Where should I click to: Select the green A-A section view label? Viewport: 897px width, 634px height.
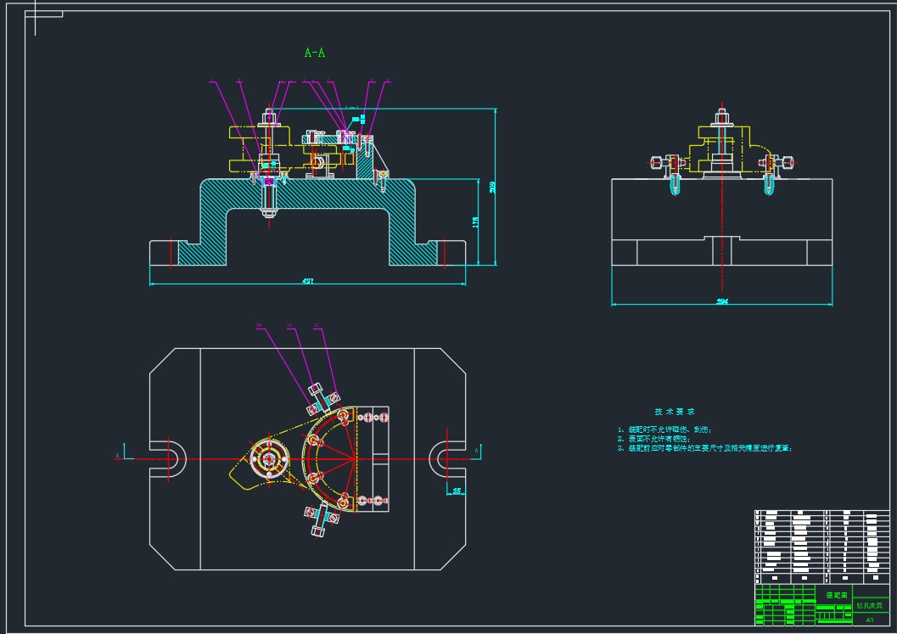(315, 53)
